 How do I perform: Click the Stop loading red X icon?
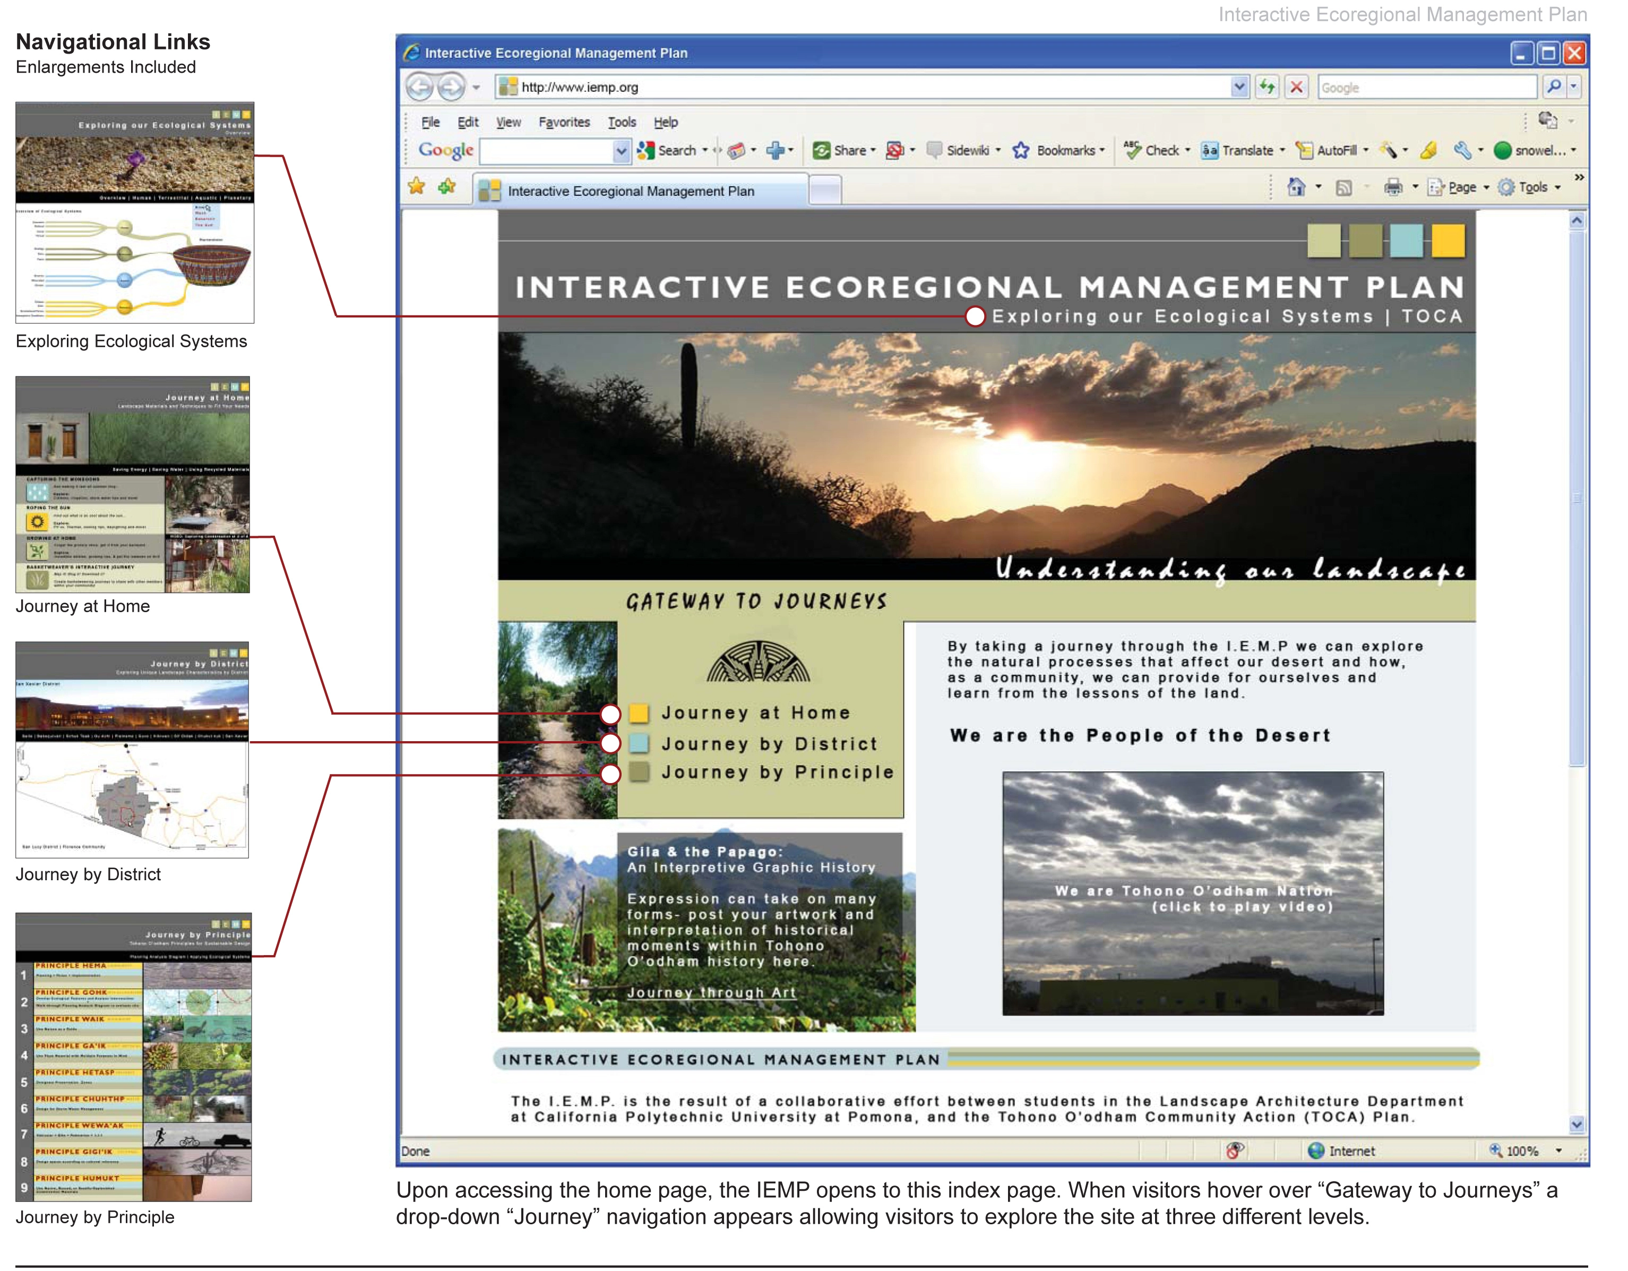1296,87
